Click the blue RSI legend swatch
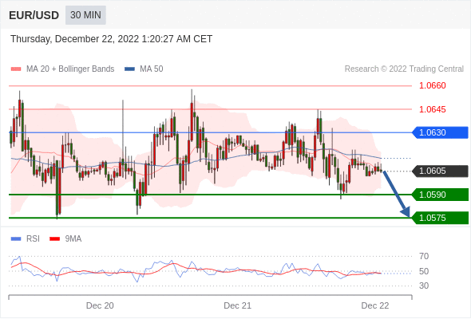 point(16,239)
